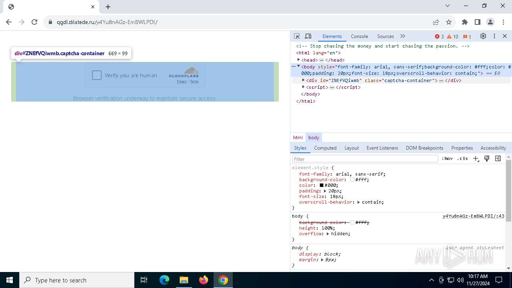Expand the padding shorthand property
This screenshot has width=512, height=288.
click(325, 191)
